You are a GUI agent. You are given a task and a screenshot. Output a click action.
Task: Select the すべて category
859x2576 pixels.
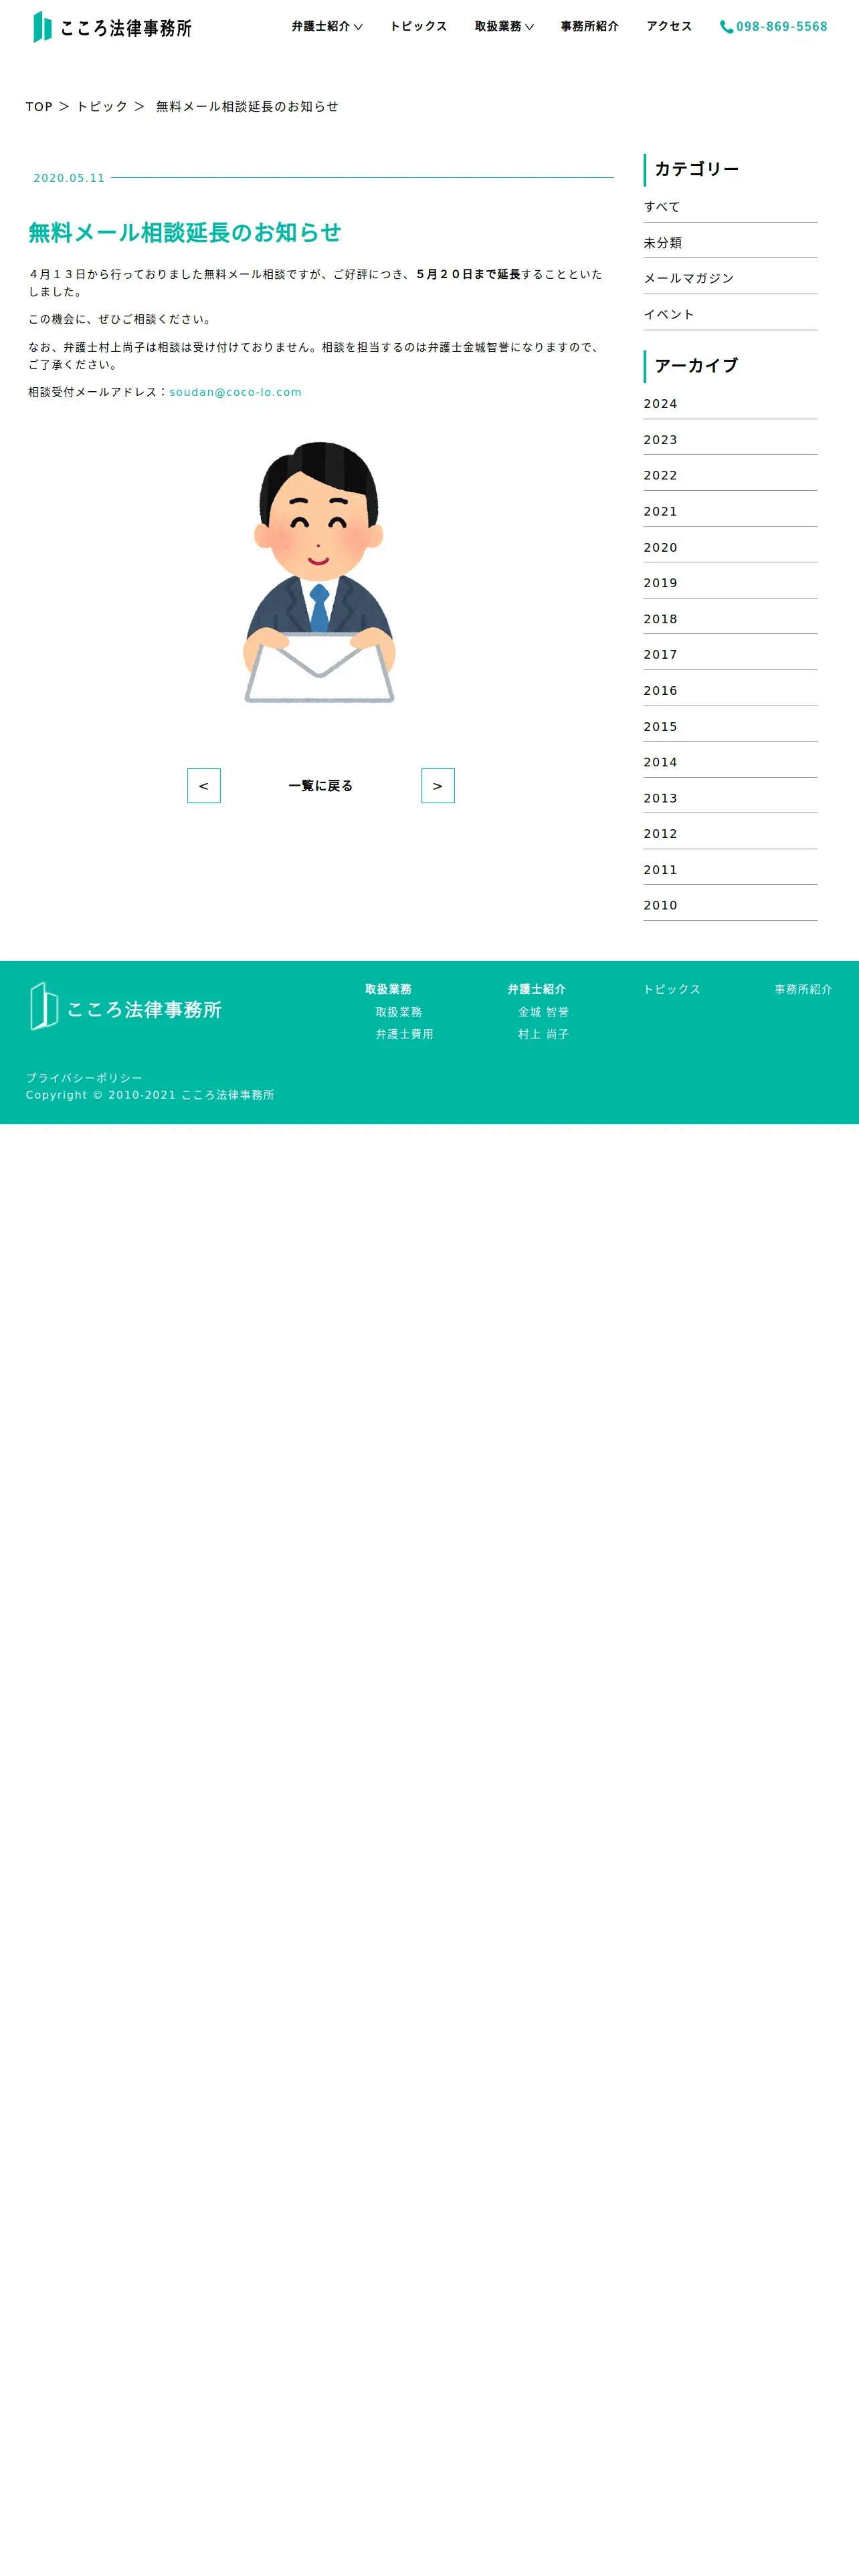point(730,207)
